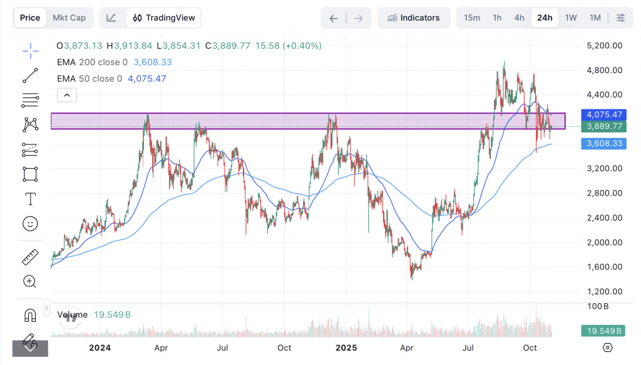Open chart settings hexagon near time axis

[607, 347]
